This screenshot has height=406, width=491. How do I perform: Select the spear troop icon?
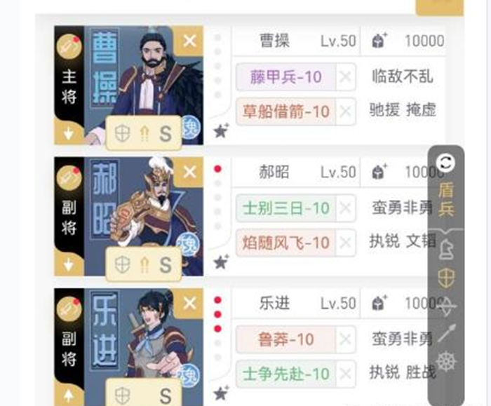[x=447, y=333]
